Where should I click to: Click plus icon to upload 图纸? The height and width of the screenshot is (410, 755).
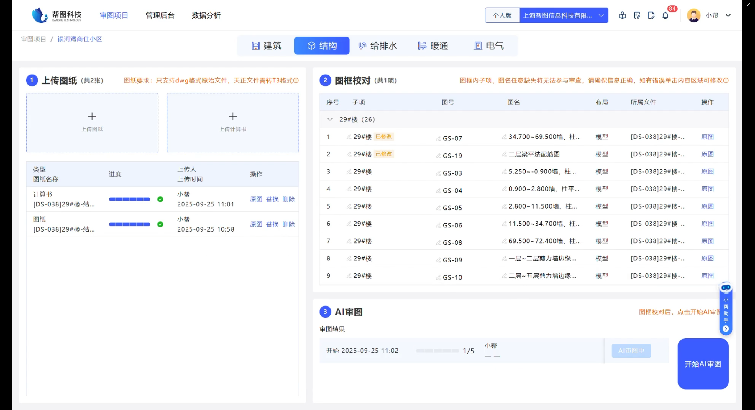coord(92,116)
